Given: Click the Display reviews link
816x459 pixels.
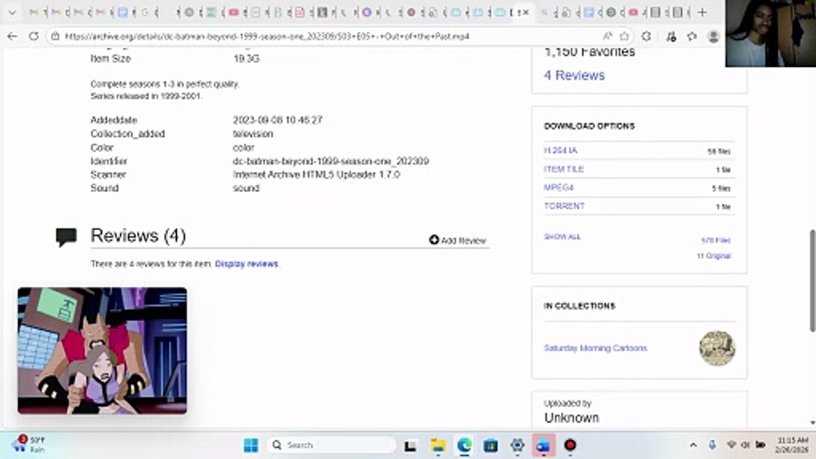Looking at the screenshot, I should coord(247,264).
